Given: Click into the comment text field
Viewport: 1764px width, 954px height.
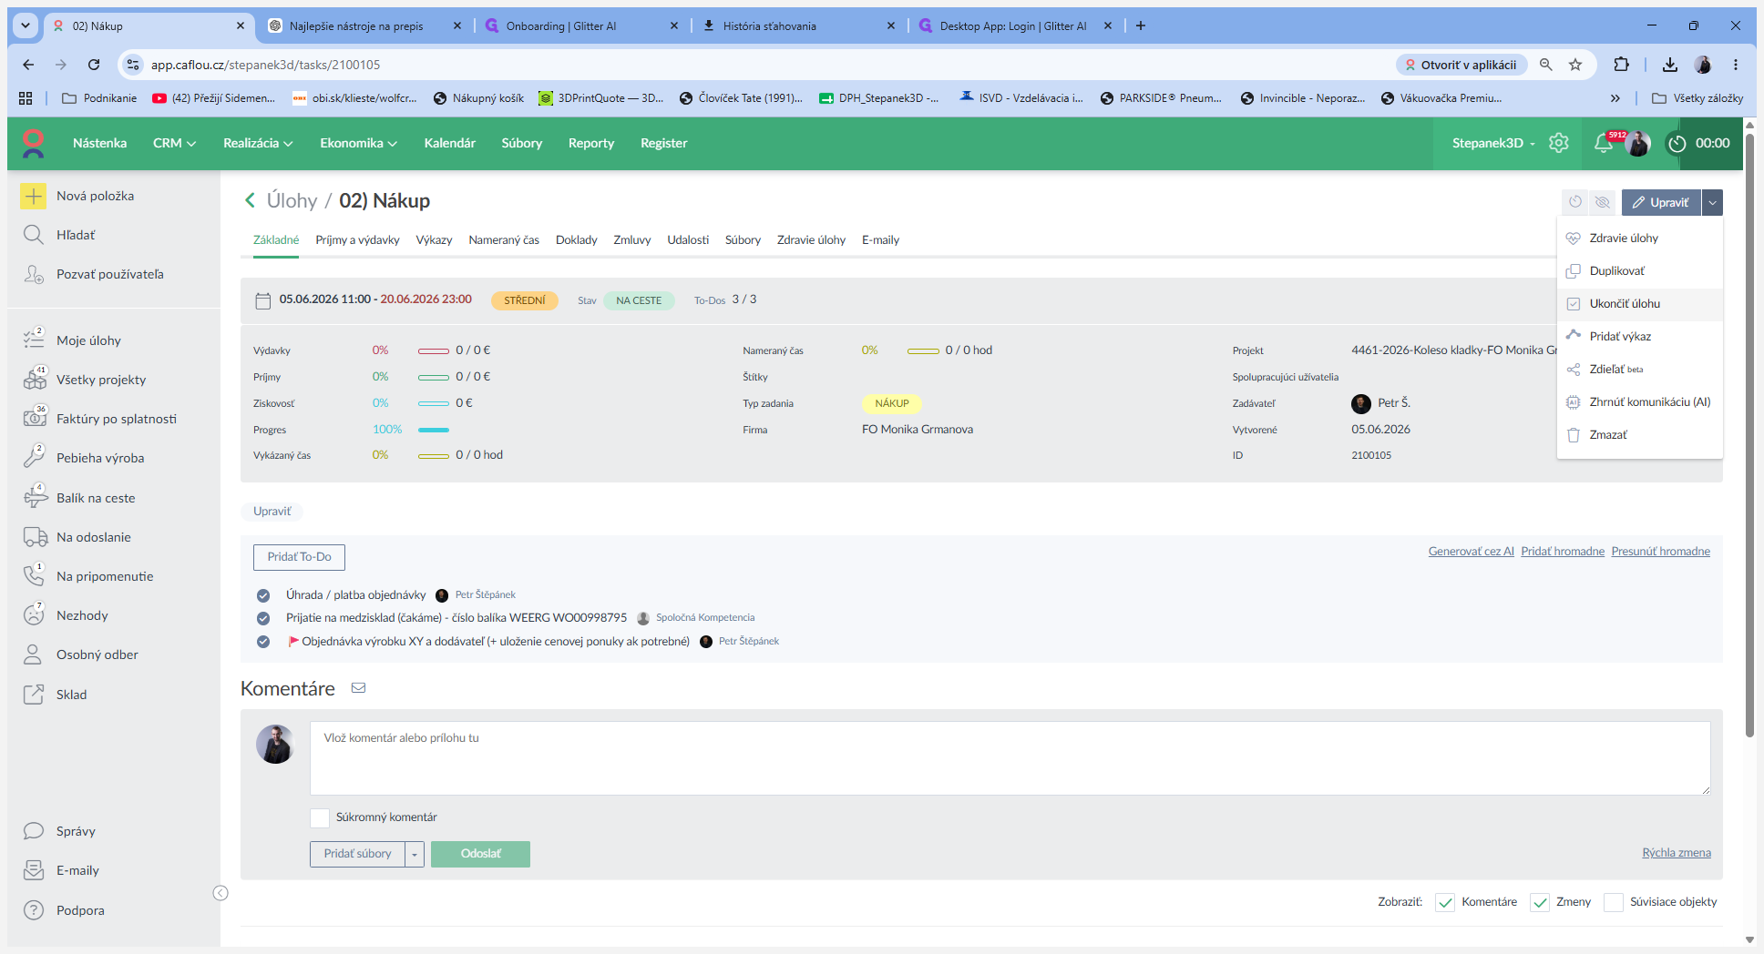Looking at the screenshot, I should 1010,758.
